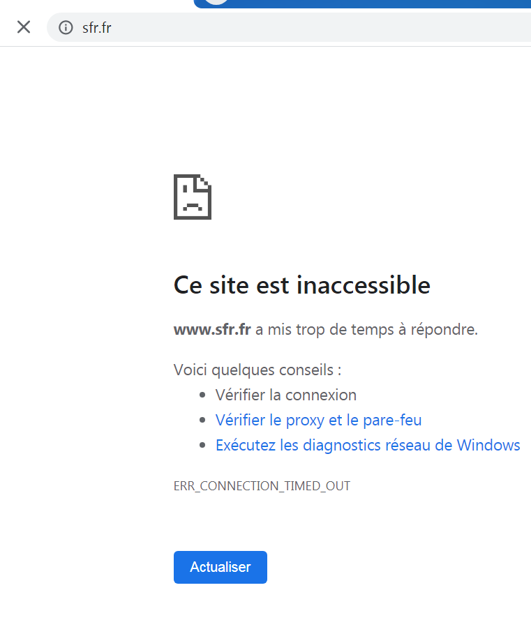Click the sfr.fr URL text in address bar
The width and height of the screenshot is (531, 643).
pos(96,28)
